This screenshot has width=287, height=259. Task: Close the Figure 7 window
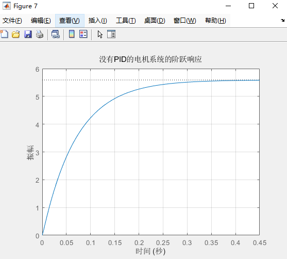click(x=275, y=6)
